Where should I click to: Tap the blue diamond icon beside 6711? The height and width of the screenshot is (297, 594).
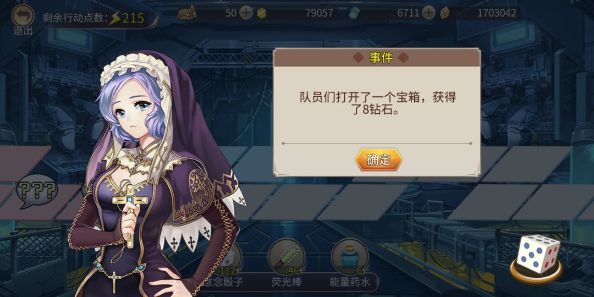point(354,13)
